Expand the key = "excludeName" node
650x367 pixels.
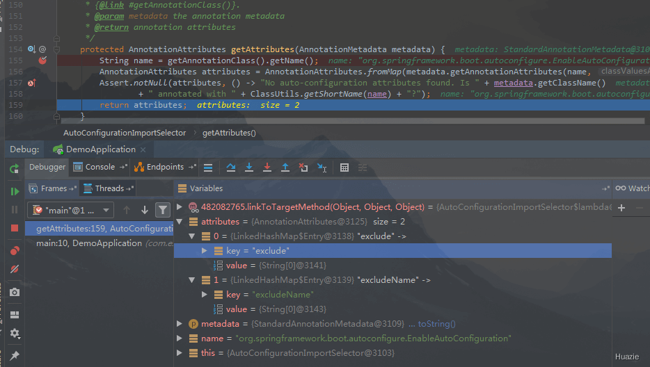click(205, 295)
